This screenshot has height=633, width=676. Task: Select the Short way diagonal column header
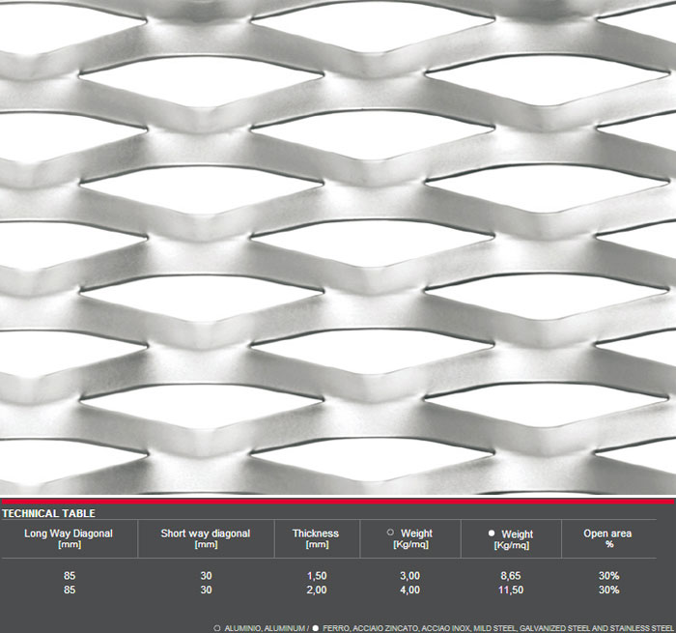206,538
